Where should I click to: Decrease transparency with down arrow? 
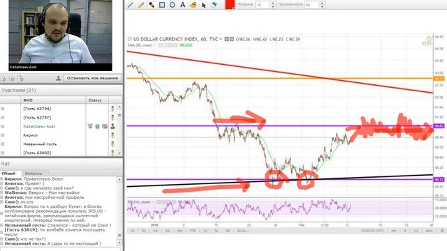[x=322, y=6]
